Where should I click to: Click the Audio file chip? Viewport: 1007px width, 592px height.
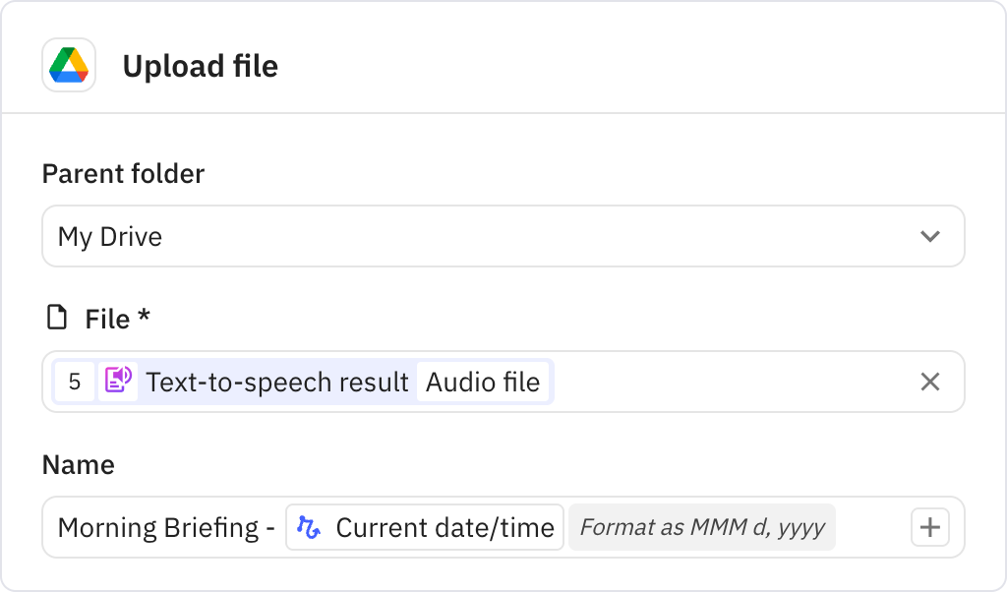tap(483, 382)
